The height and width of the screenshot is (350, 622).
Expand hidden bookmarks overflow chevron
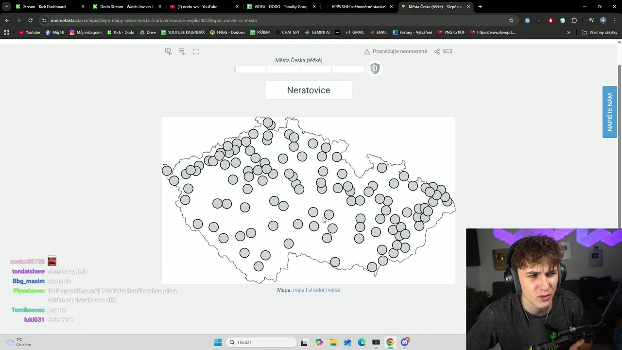(569, 33)
